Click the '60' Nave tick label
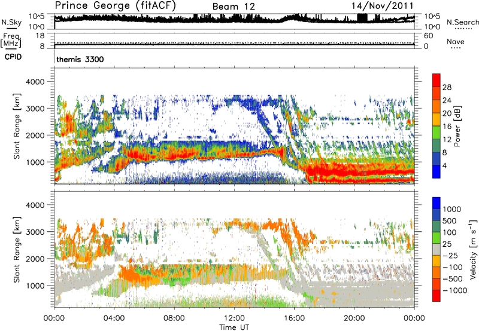The image size is (479, 331). [428, 36]
